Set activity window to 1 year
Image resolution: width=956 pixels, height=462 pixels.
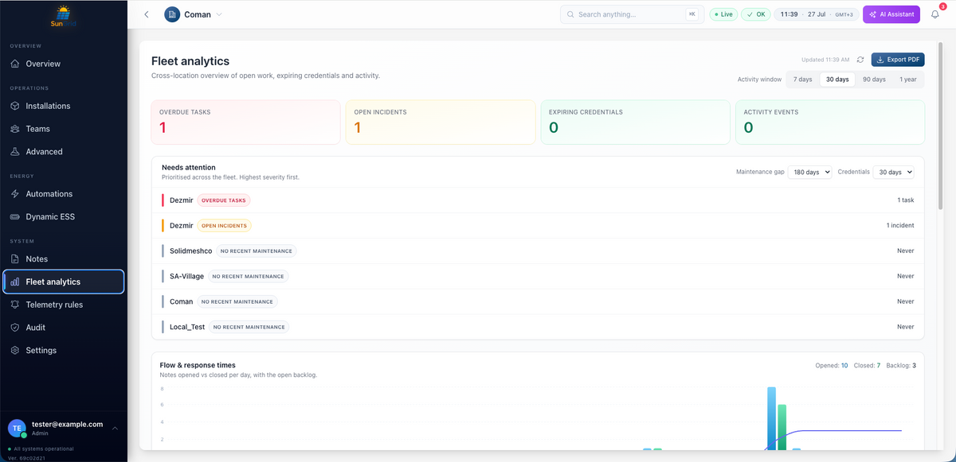point(908,80)
